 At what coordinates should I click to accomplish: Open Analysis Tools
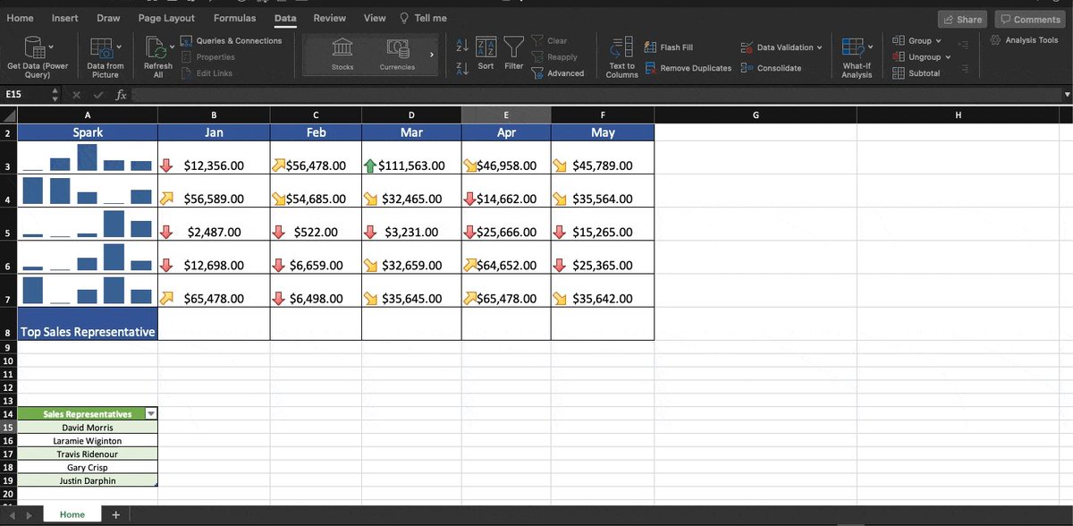[x=1024, y=40]
